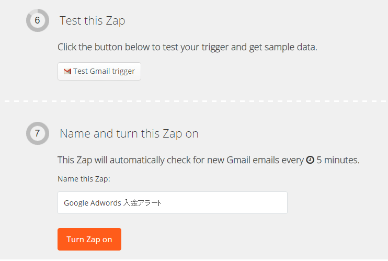This screenshot has height=261, width=388.
Task: Select the step 6 circle indicator
Action: coord(38,20)
